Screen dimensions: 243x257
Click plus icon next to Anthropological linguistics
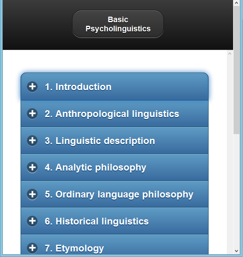point(32,114)
